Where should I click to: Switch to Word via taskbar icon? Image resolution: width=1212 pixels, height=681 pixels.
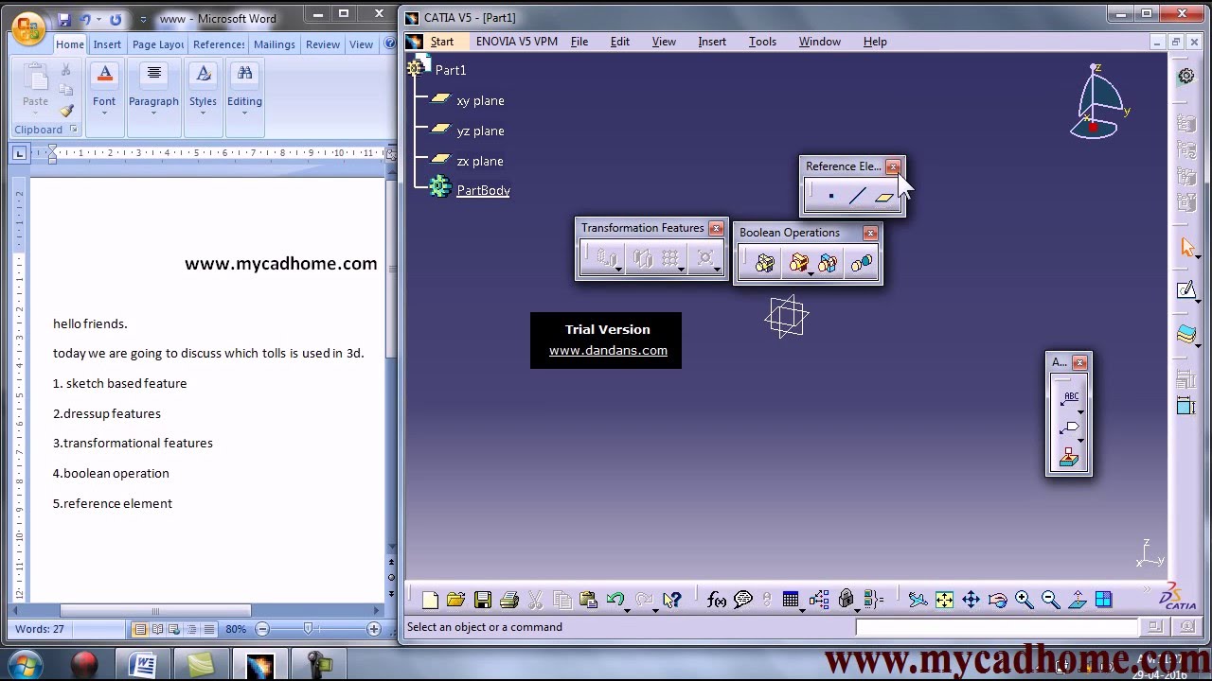[x=143, y=666]
